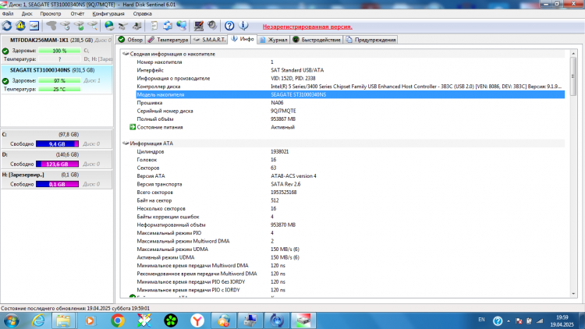
Task: Select the C: partition header
Action: (x=57, y=134)
